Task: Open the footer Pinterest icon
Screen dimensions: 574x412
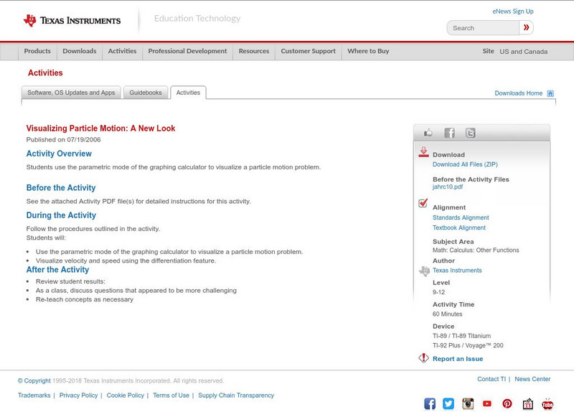Action: pos(507,403)
